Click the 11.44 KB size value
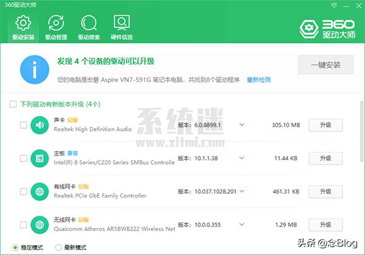The width and height of the screenshot is (365, 255). [286, 158]
